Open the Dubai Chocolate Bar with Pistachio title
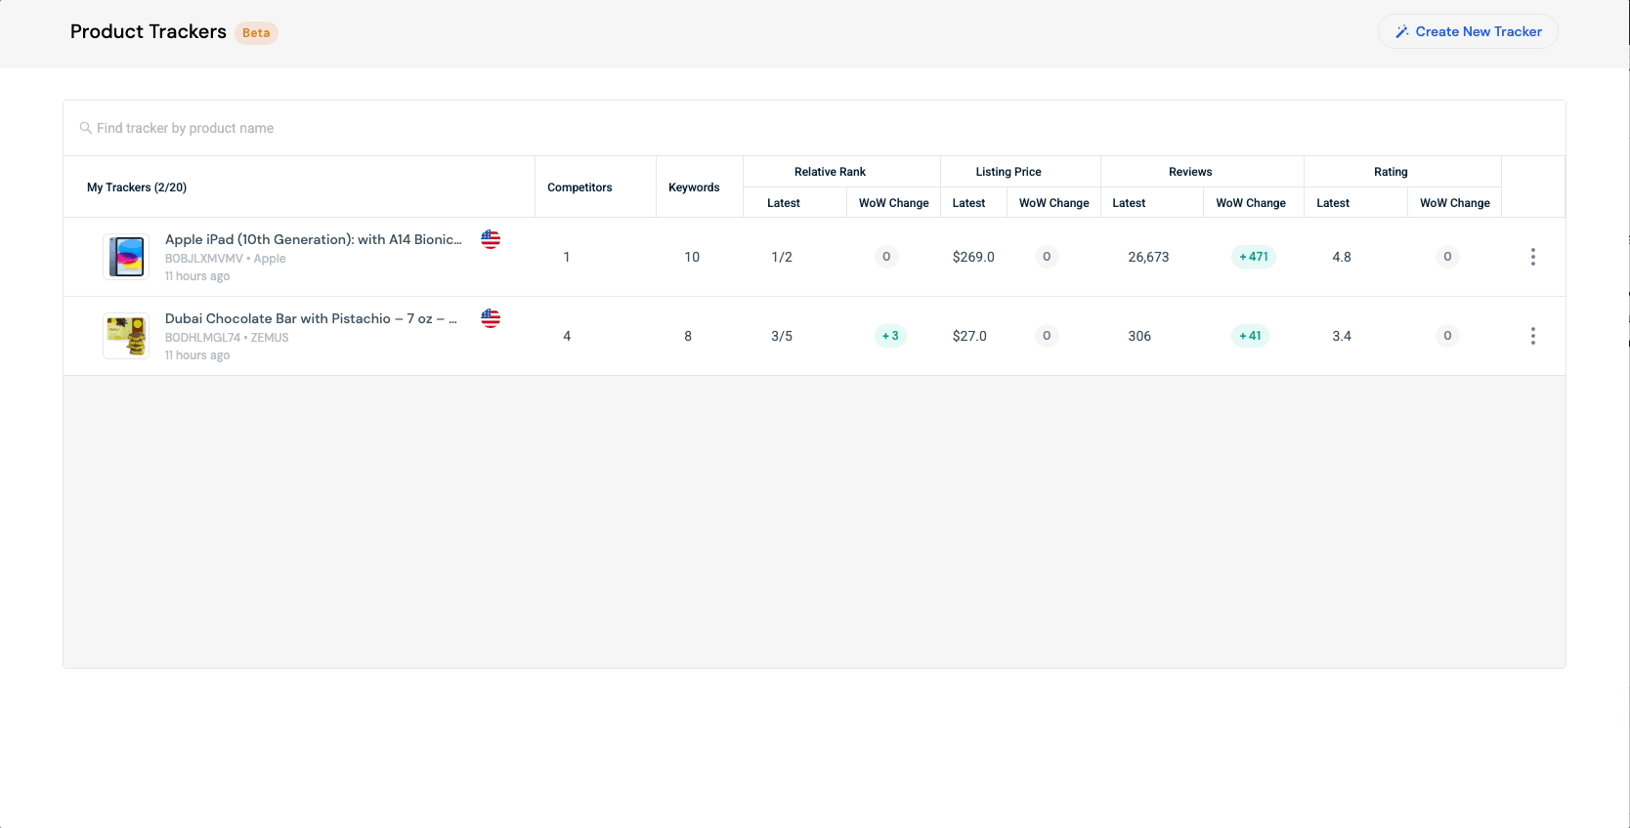Screen dimensions: 1630x828 [311, 318]
